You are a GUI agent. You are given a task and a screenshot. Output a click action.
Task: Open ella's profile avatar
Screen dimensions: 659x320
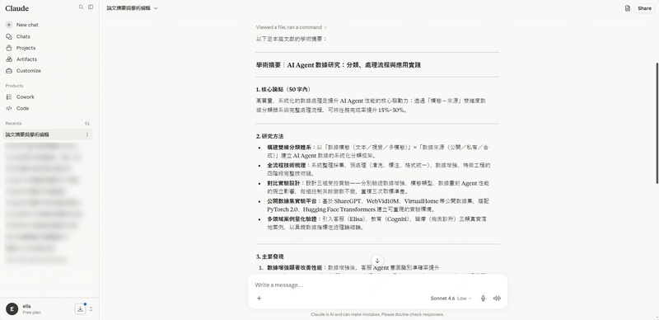[12, 309]
